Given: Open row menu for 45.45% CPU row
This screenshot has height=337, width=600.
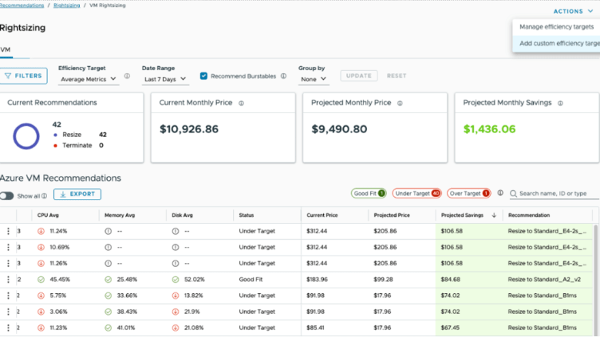Looking at the screenshot, I should 8,280.
